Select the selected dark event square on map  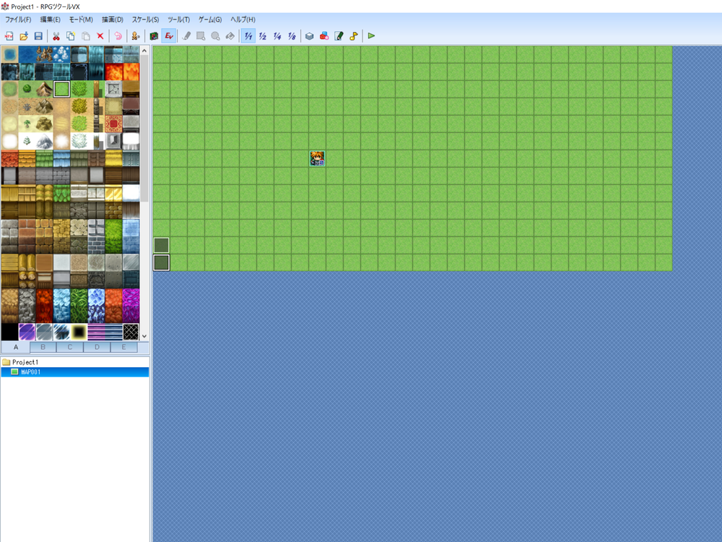[161, 263]
